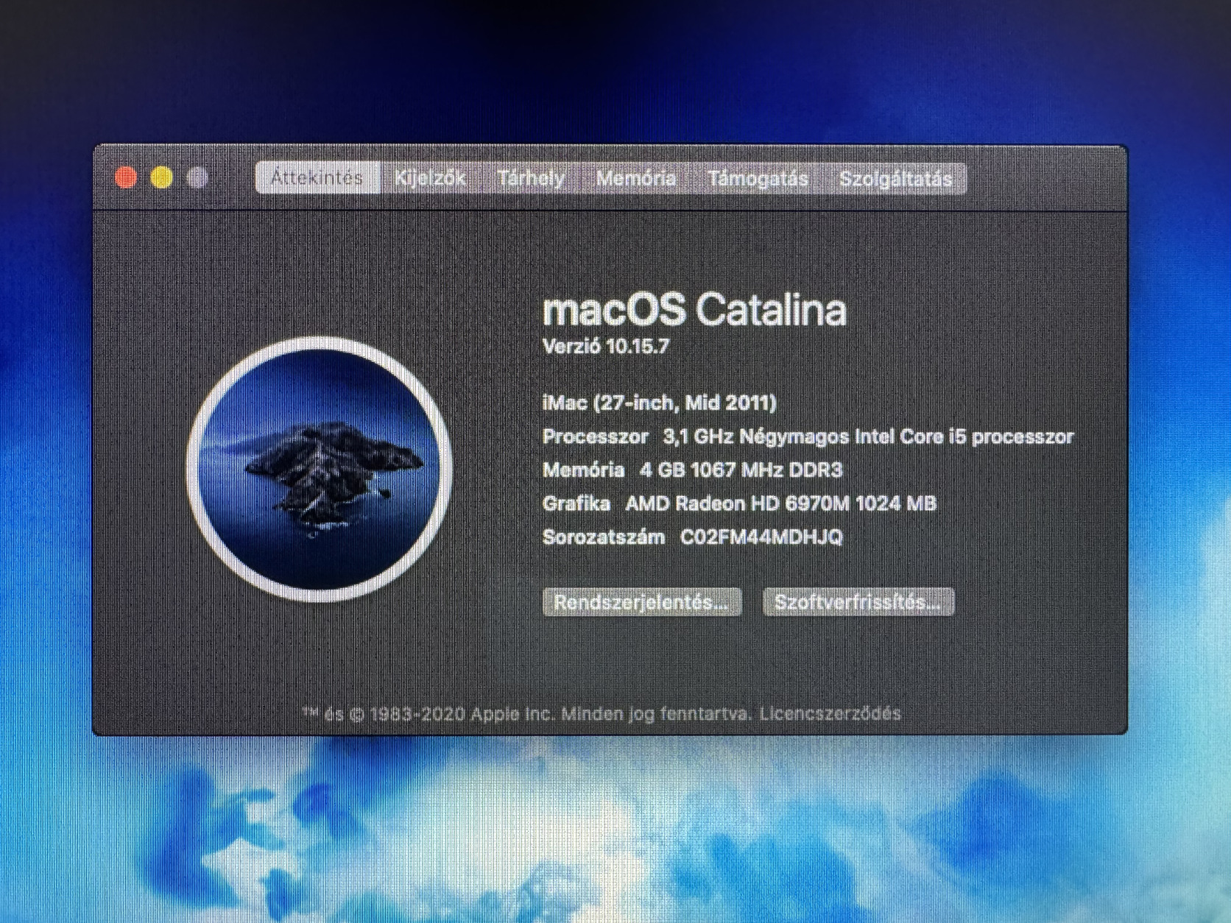
Task: Minimize the window with the yellow button
Action: pos(162,177)
